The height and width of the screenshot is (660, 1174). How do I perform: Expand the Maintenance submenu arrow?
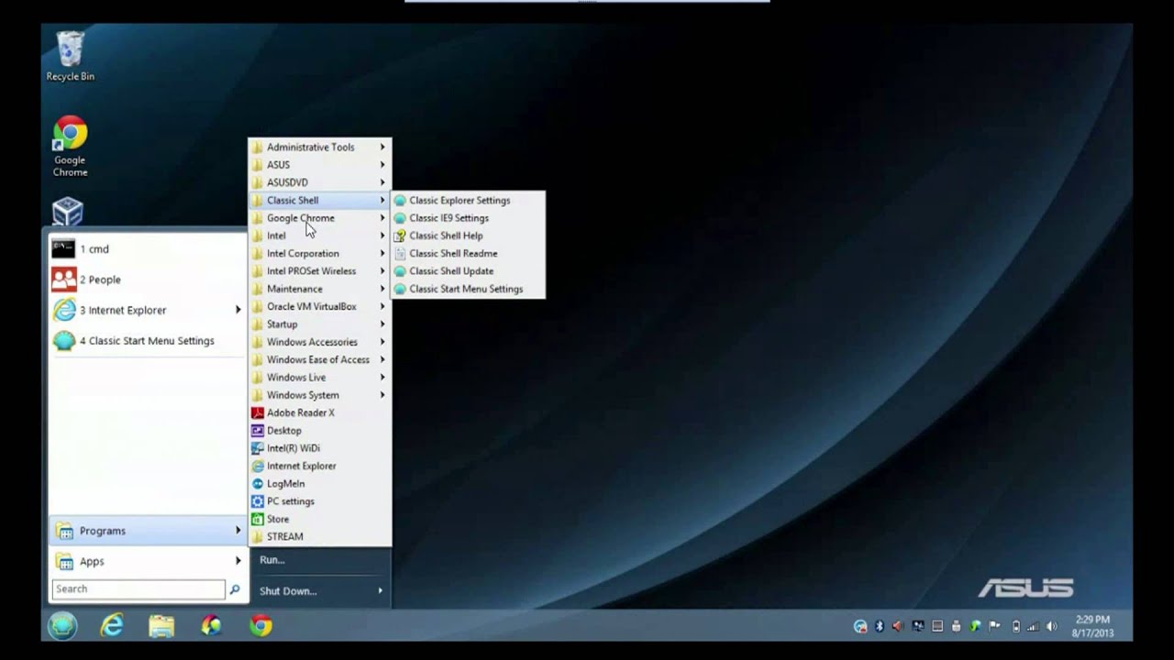pyautogui.click(x=383, y=289)
